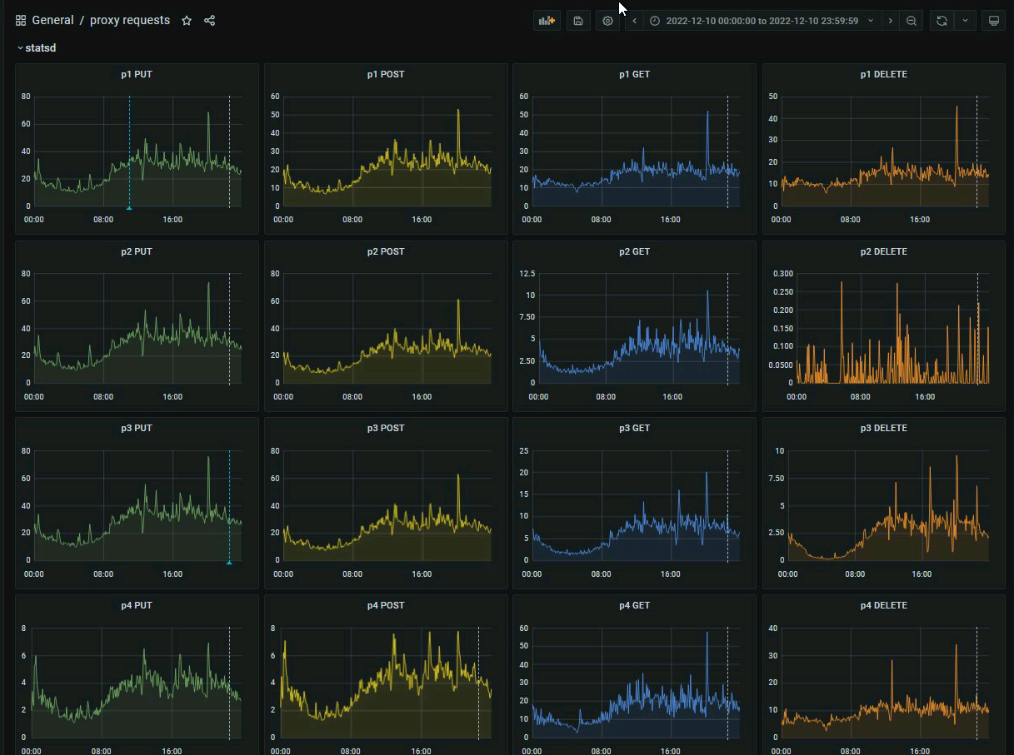Open the p4 DELETE panel title menu
This screenshot has width=1014, height=755.
[884, 605]
